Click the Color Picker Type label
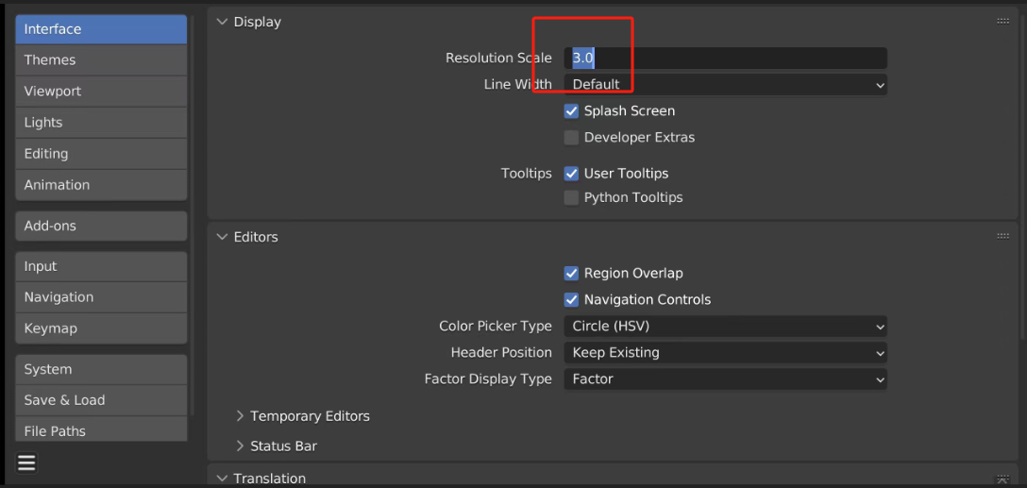1027x488 pixels. (496, 327)
